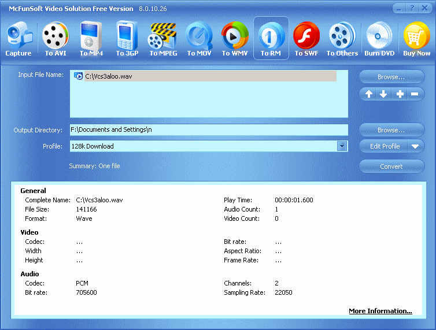
Task: Choose the To MP4 iPod icon
Action: pyautogui.click(x=91, y=39)
